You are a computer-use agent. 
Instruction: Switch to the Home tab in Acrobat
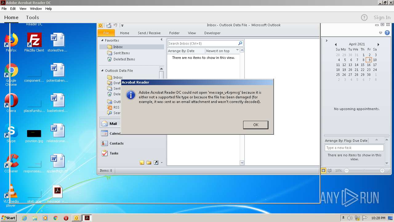click(11, 18)
